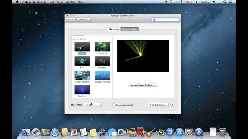Open Finder from the Dock
Screen dimensions: 248x139
[x=26, y=132]
